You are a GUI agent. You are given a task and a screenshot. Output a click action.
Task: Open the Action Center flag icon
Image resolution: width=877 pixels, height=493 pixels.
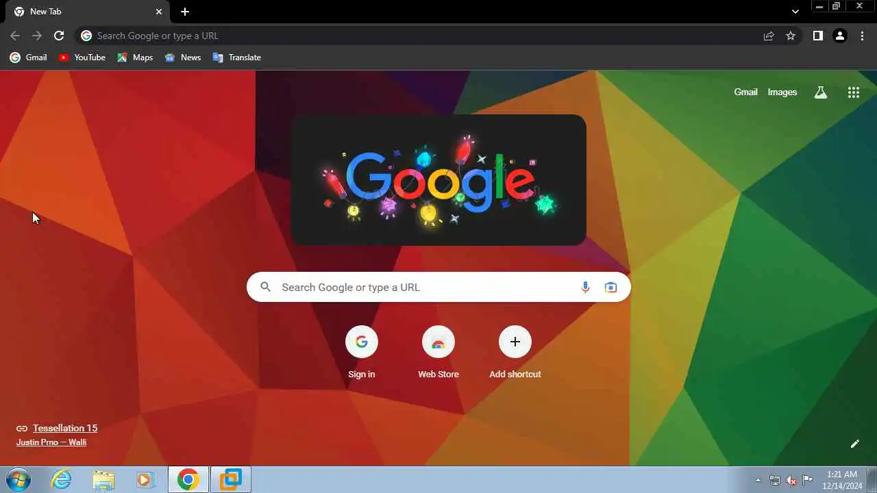(x=808, y=480)
